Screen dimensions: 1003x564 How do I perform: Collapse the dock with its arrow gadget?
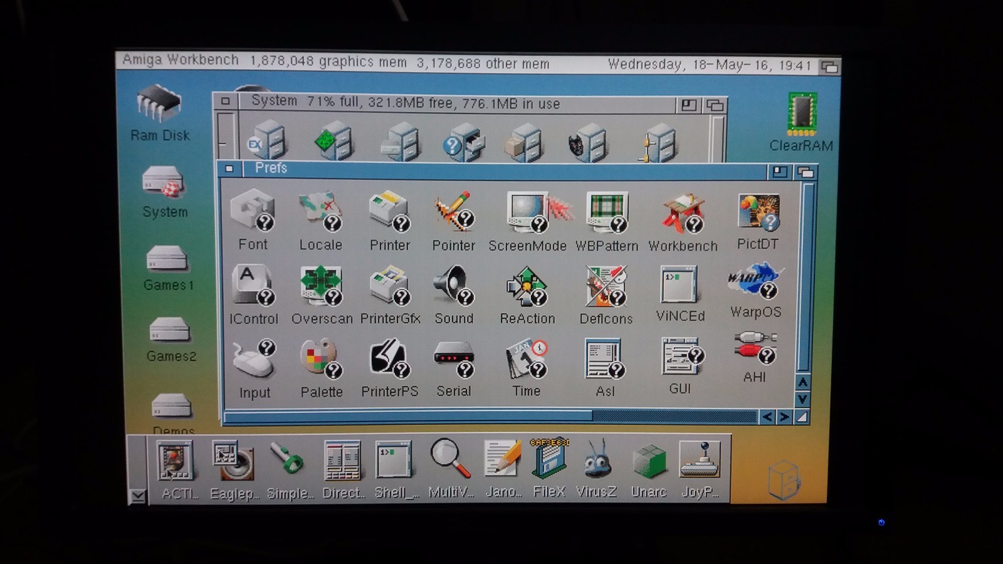coord(137,496)
